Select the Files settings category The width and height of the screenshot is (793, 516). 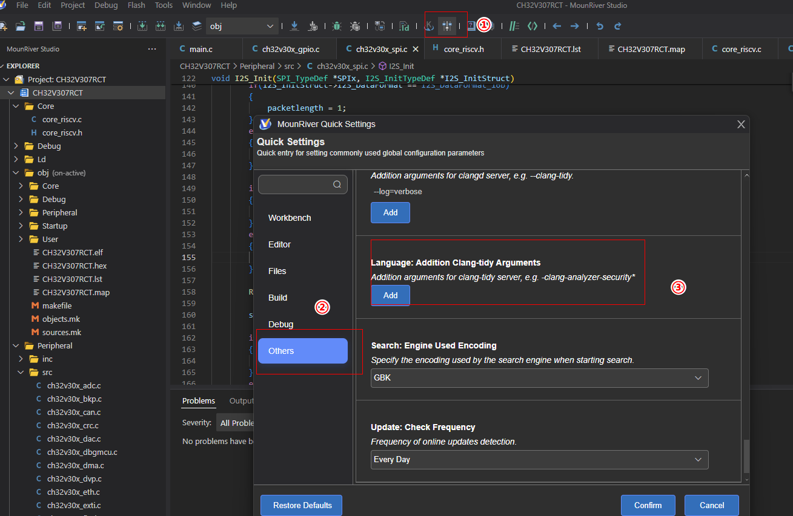(303, 271)
